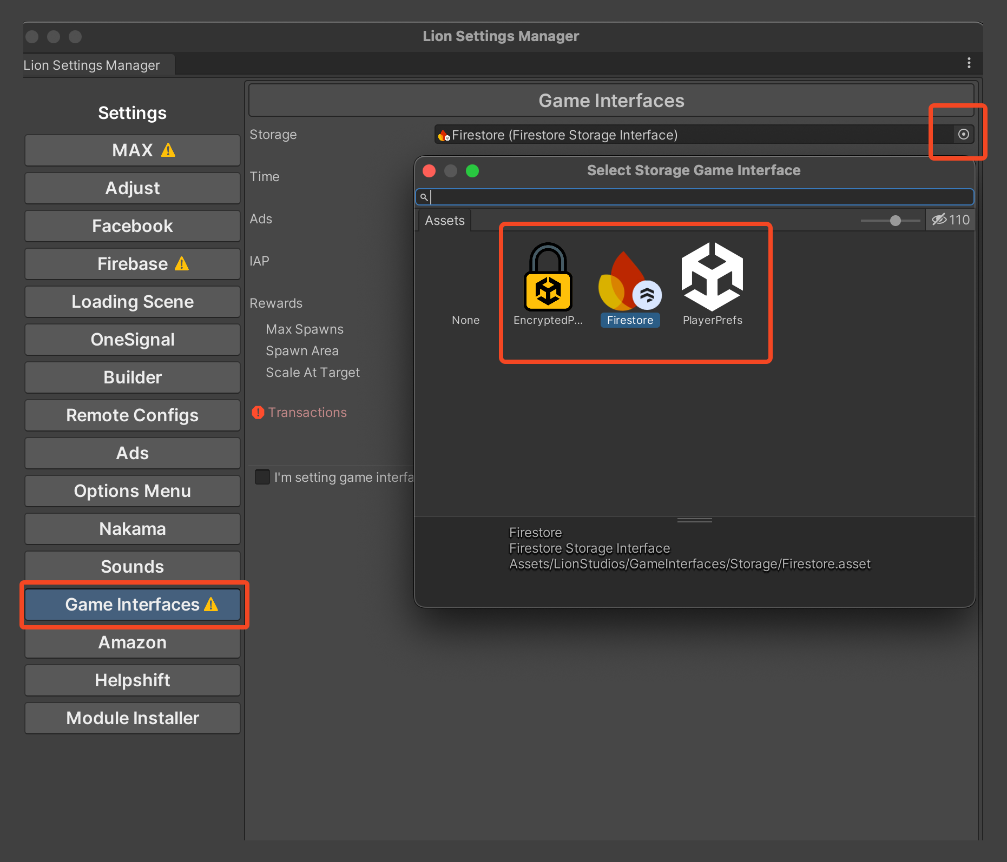
Task: Open the Storage Firestore object field
Action: tap(693, 135)
